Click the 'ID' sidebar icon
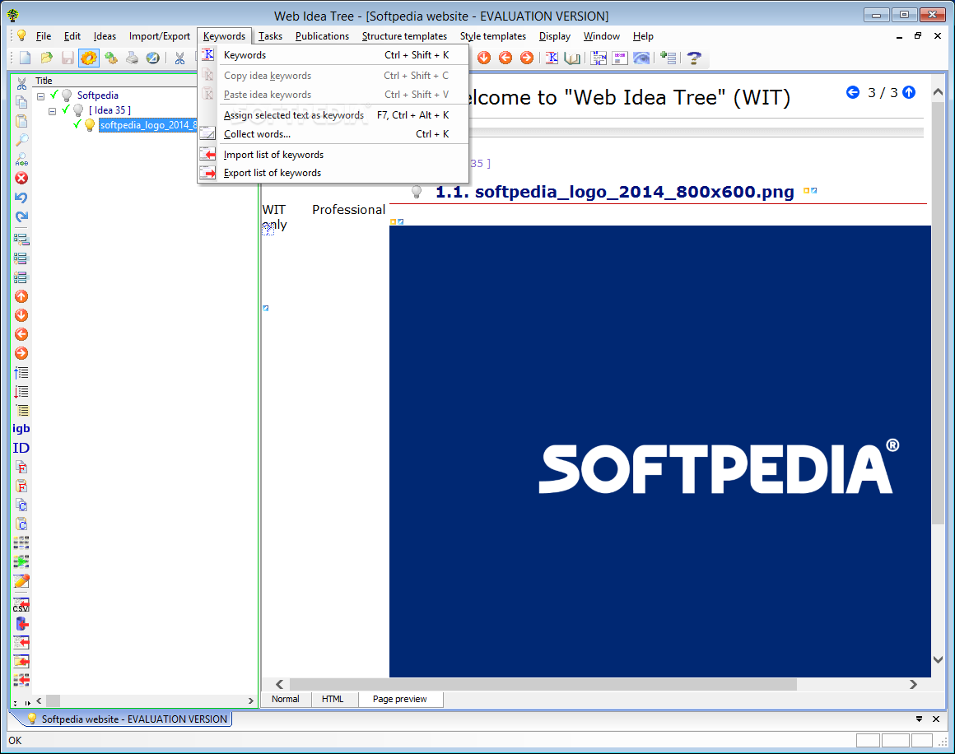 coord(21,449)
